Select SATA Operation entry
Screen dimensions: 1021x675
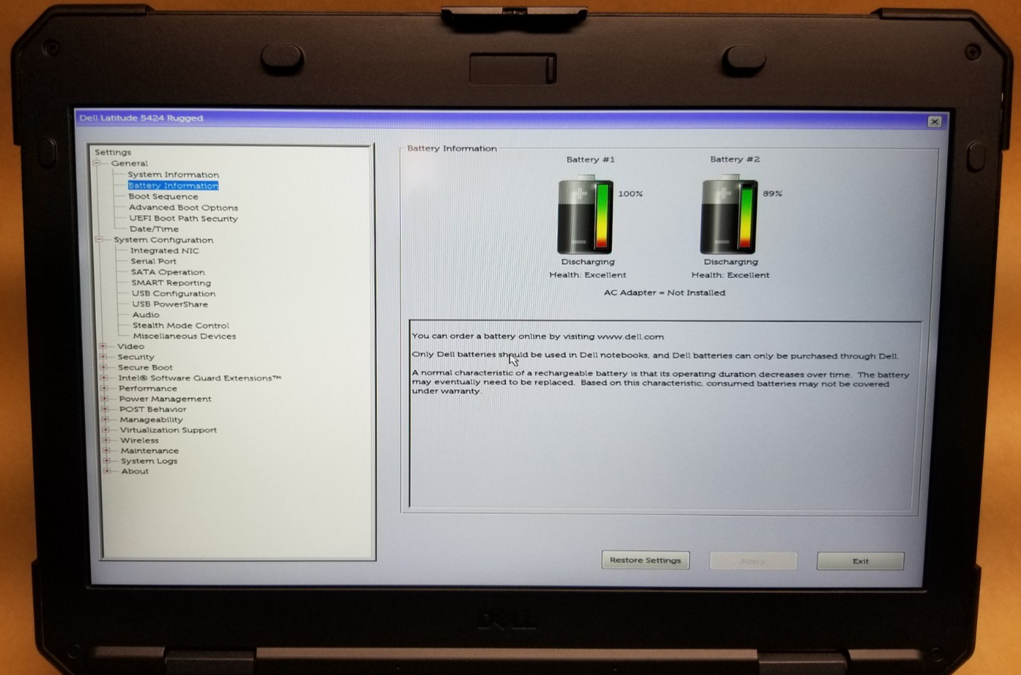pyautogui.click(x=167, y=272)
